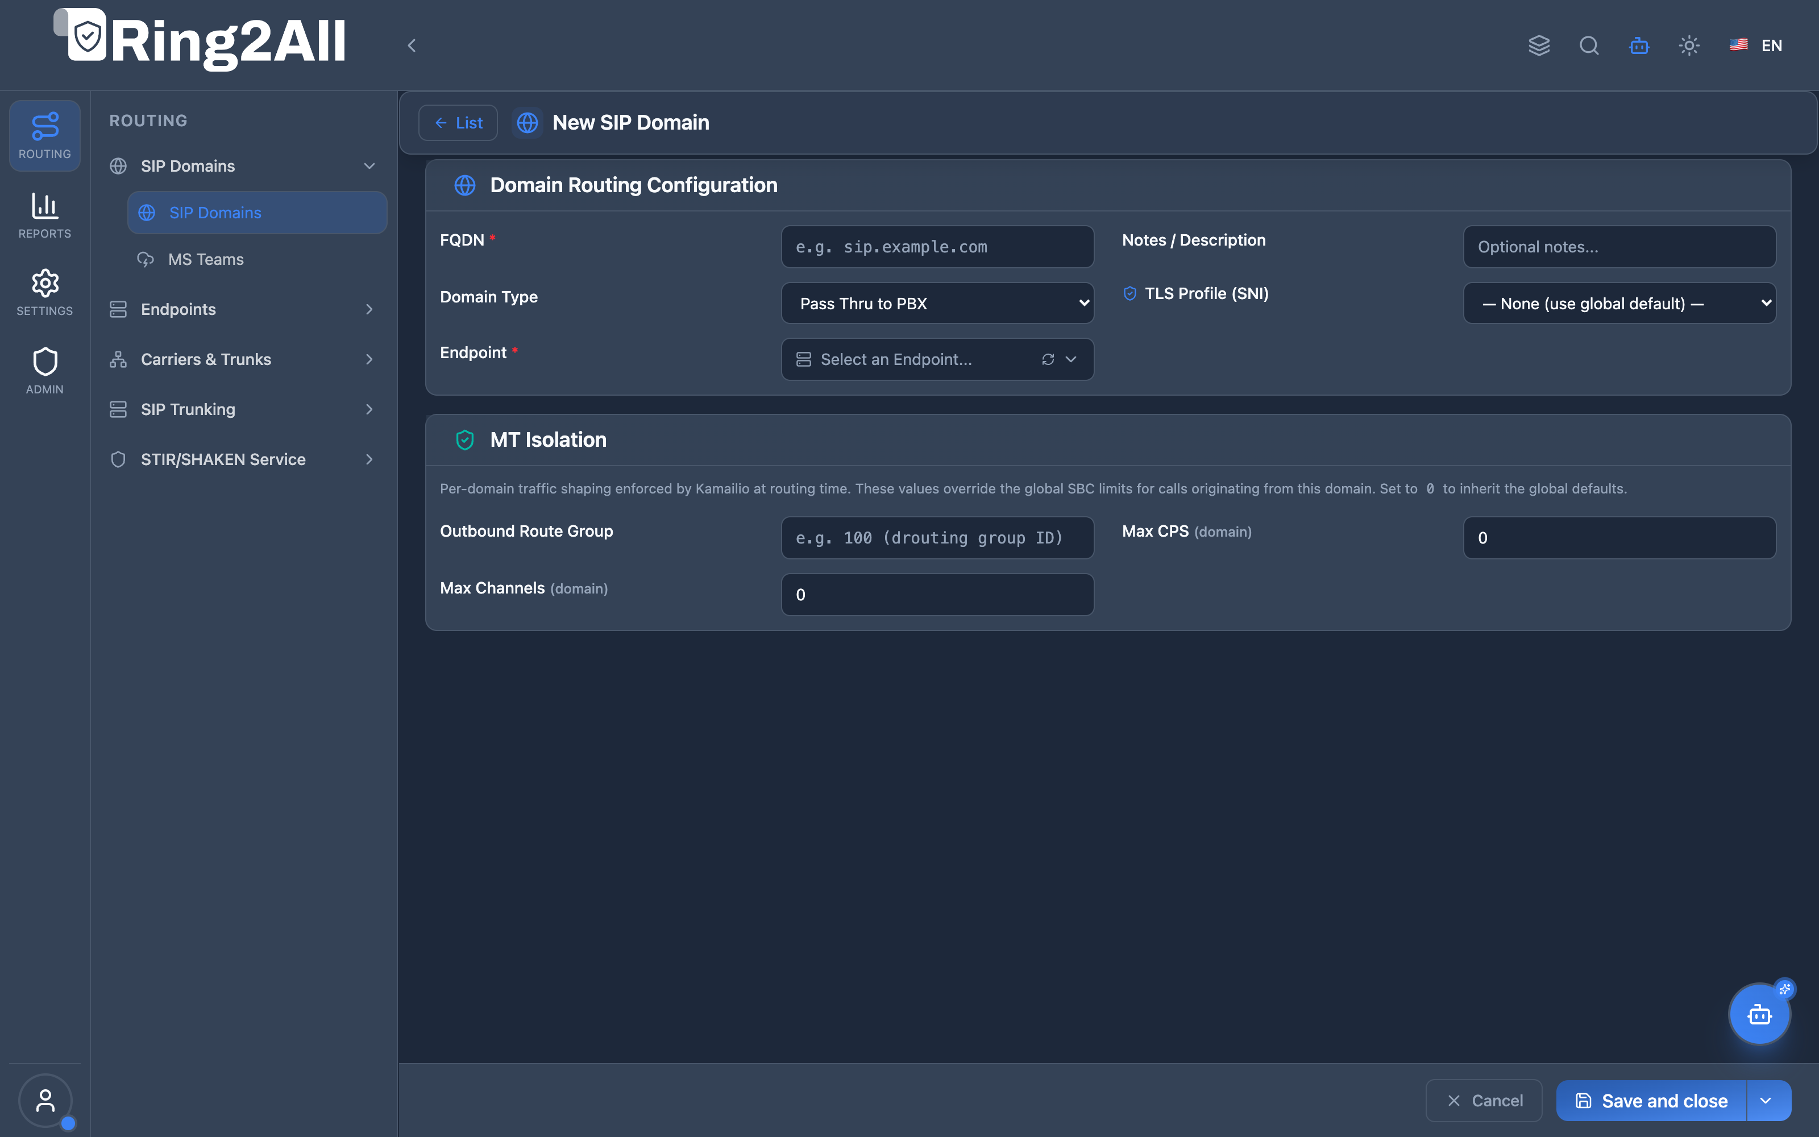Focus the Outbound Route Group field

point(937,538)
